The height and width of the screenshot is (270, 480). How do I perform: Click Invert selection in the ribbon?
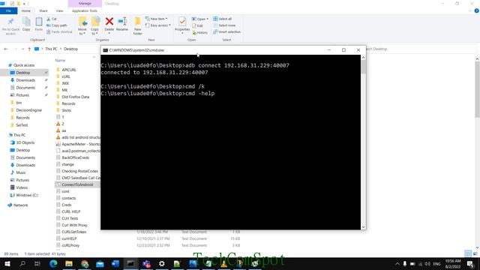[x=226, y=31]
